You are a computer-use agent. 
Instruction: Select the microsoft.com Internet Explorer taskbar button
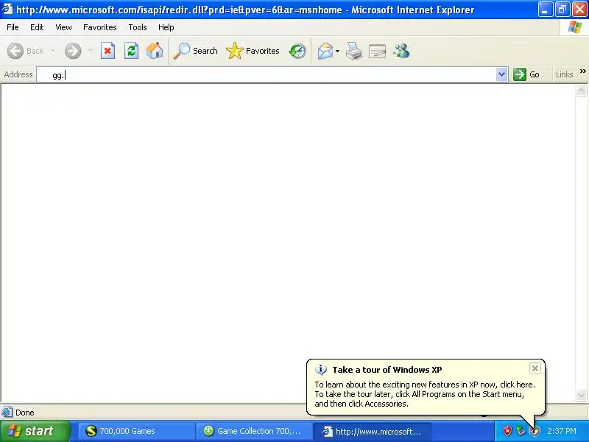[372, 431]
